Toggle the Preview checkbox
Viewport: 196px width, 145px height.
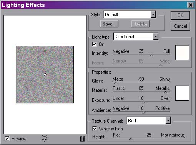(x=7, y=139)
